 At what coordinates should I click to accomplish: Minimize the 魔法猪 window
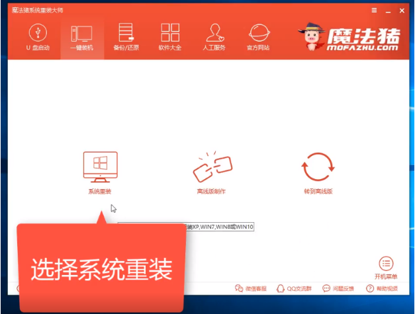pos(388,11)
